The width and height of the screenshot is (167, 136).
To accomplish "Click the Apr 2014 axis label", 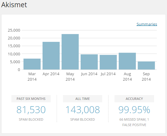I will pos(51,74).
